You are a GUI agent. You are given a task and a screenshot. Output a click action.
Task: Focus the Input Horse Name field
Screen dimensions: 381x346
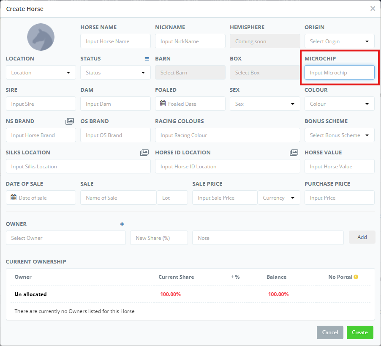(115, 41)
